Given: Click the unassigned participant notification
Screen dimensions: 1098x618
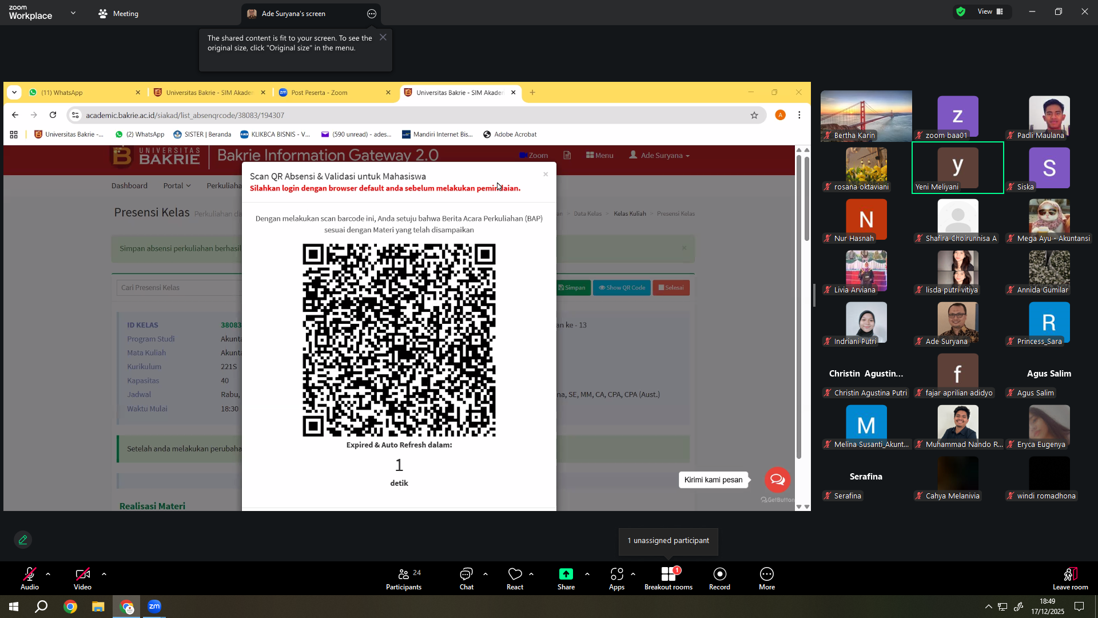Looking at the screenshot, I should pos(668,541).
